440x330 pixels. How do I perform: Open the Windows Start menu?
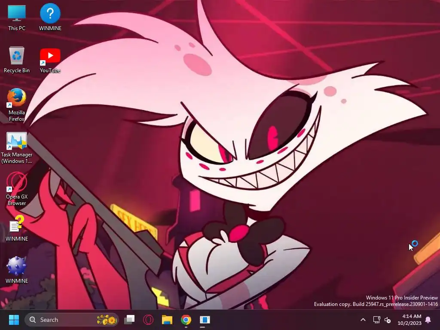pos(14,320)
